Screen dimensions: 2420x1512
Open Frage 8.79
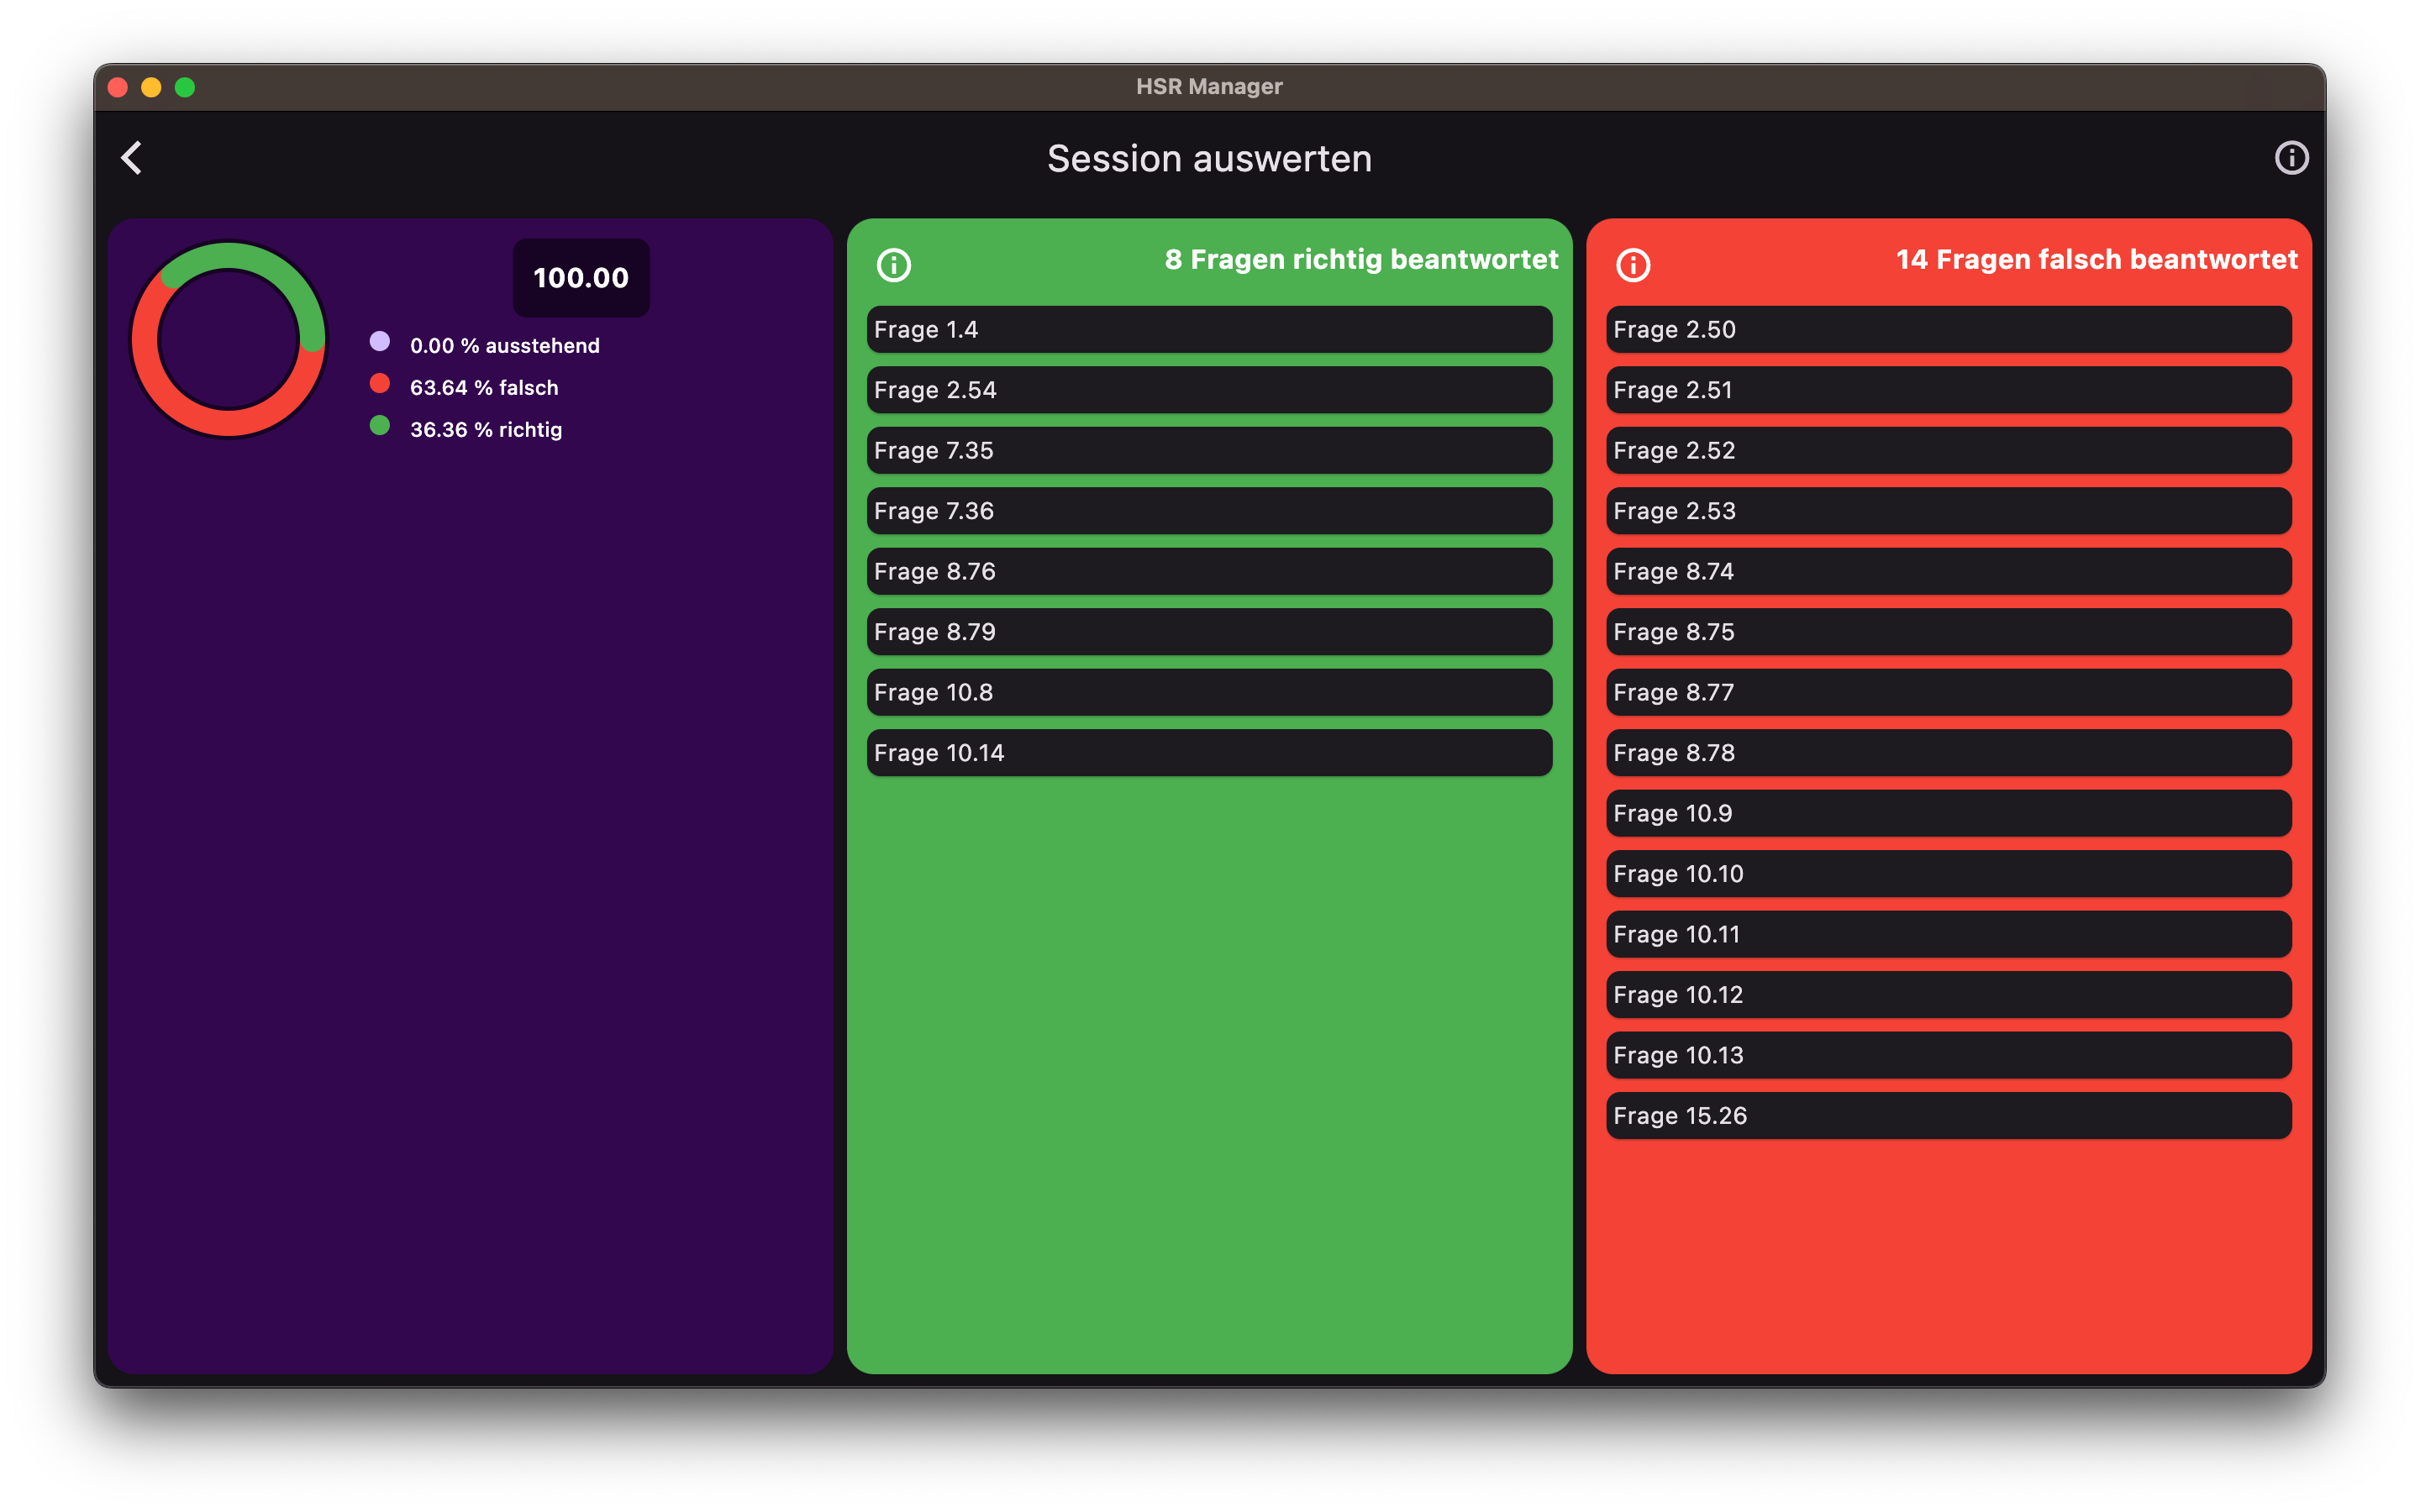(x=1209, y=632)
